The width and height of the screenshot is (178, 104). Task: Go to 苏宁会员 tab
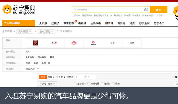(159, 23)
